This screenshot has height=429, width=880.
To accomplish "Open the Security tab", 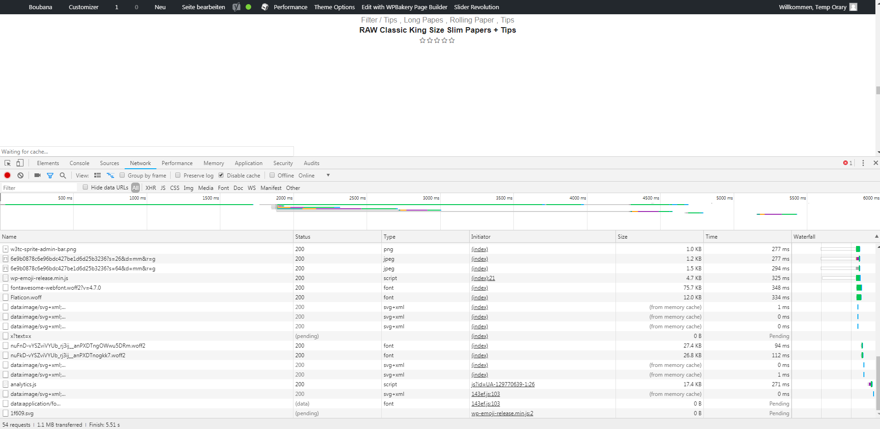I will pos(283,163).
